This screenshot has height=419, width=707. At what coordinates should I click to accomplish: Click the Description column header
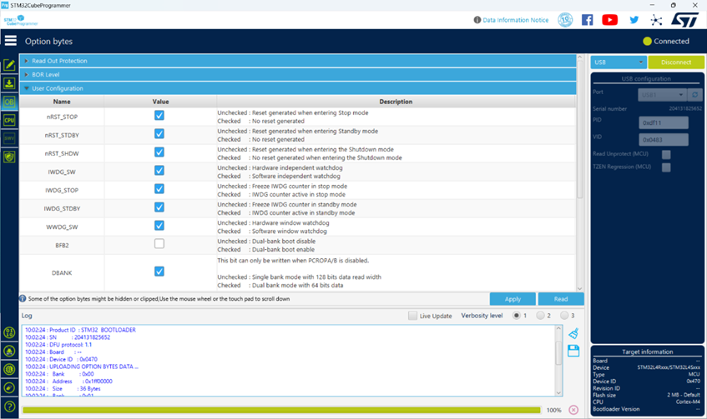[x=396, y=102]
